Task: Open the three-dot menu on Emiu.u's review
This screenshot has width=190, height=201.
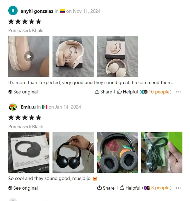Action: click(178, 188)
